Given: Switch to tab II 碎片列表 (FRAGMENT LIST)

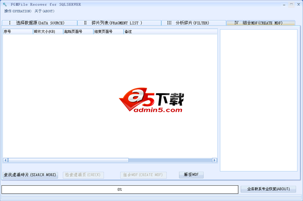Looking at the screenshot, I should point(119,23).
